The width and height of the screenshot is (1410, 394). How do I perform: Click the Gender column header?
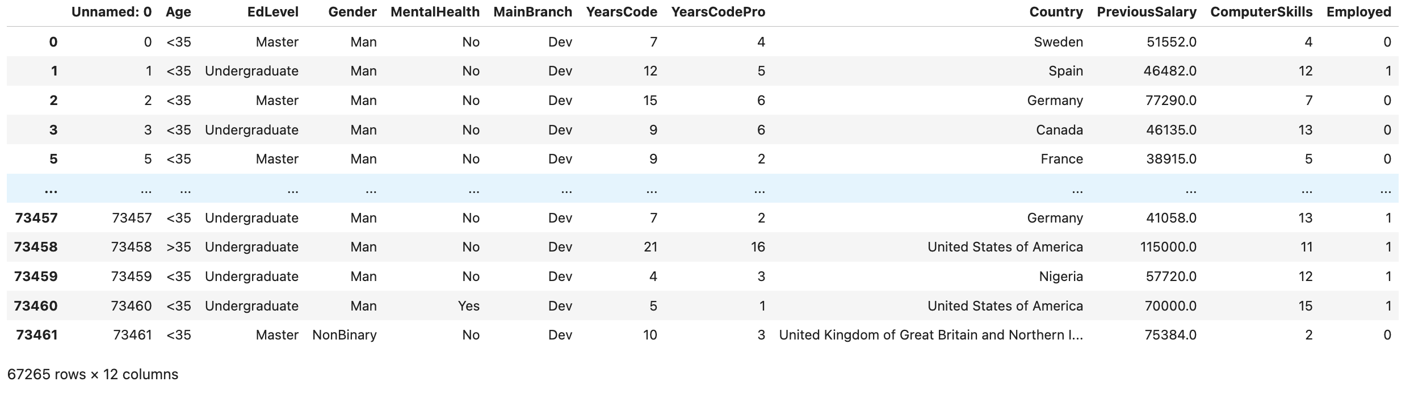click(352, 12)
